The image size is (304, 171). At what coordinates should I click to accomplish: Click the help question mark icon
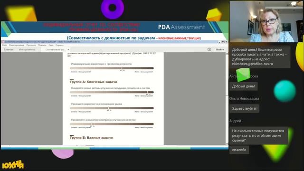209,49
